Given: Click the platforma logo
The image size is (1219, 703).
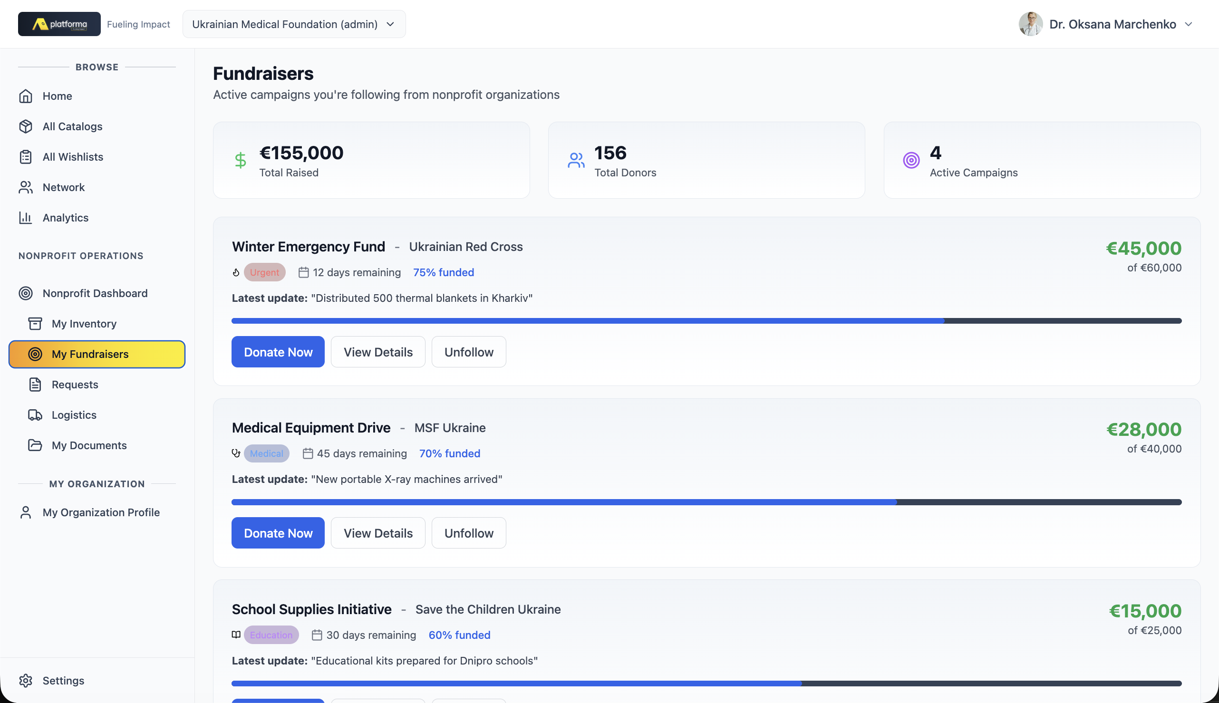Looking at the screenshot, I should pos(59,24).
